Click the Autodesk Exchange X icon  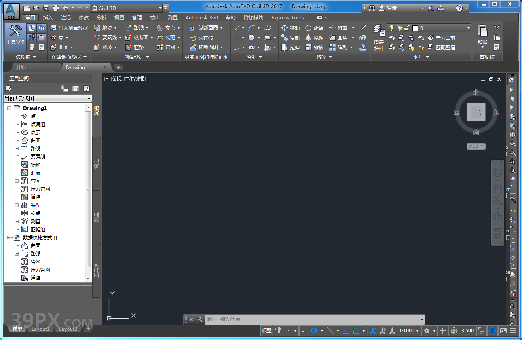click(x=431, y=8)
